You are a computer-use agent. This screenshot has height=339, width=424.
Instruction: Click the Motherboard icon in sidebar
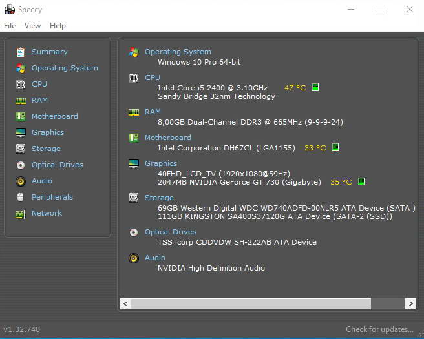coord(21,117)
